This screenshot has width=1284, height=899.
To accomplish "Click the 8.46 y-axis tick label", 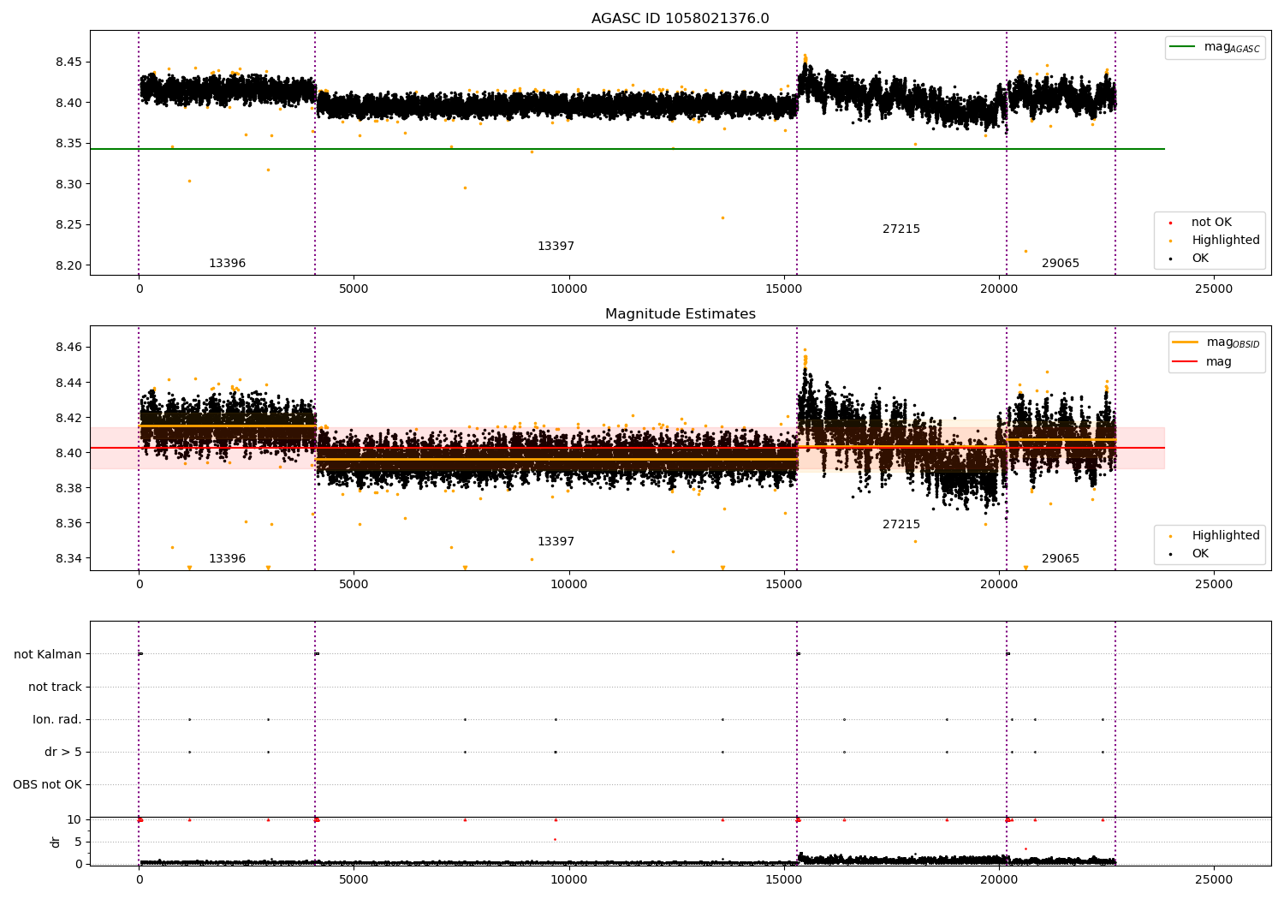I will point(68,348).
